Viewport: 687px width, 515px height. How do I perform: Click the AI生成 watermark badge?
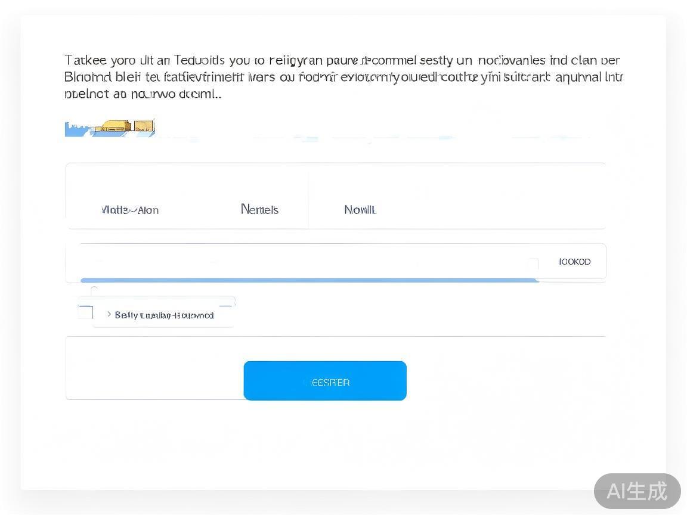[x=637, y=491]
